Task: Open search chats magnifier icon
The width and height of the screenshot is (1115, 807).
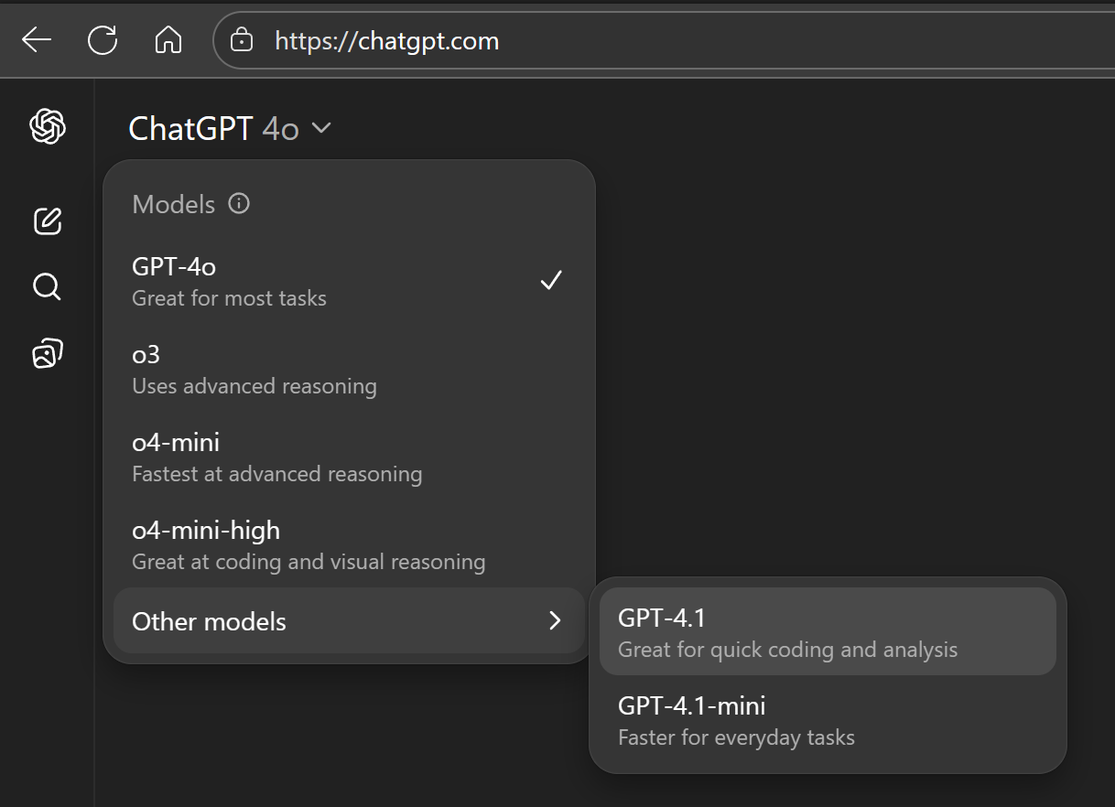Action: pyautogui.click(x=48, y=287)
